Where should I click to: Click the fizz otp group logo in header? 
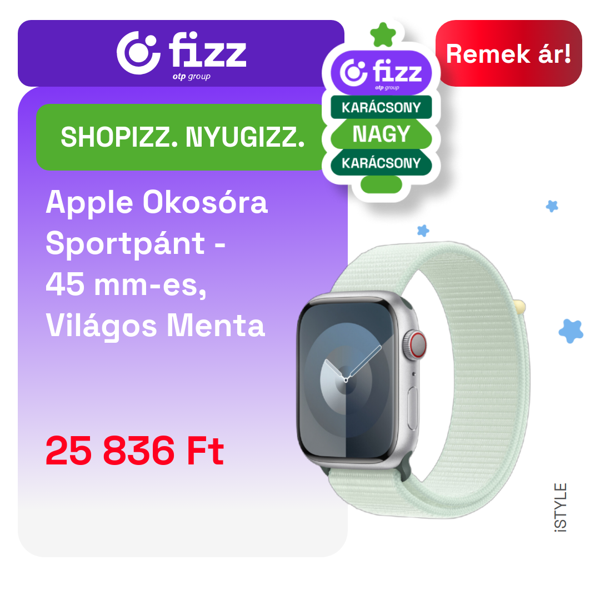(181, 56)
